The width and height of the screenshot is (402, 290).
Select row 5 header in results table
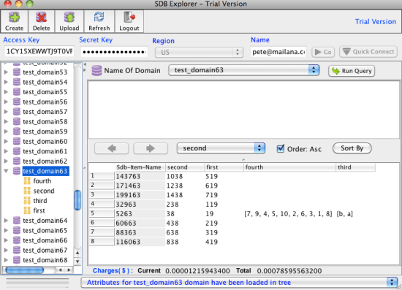click(102, 213)
